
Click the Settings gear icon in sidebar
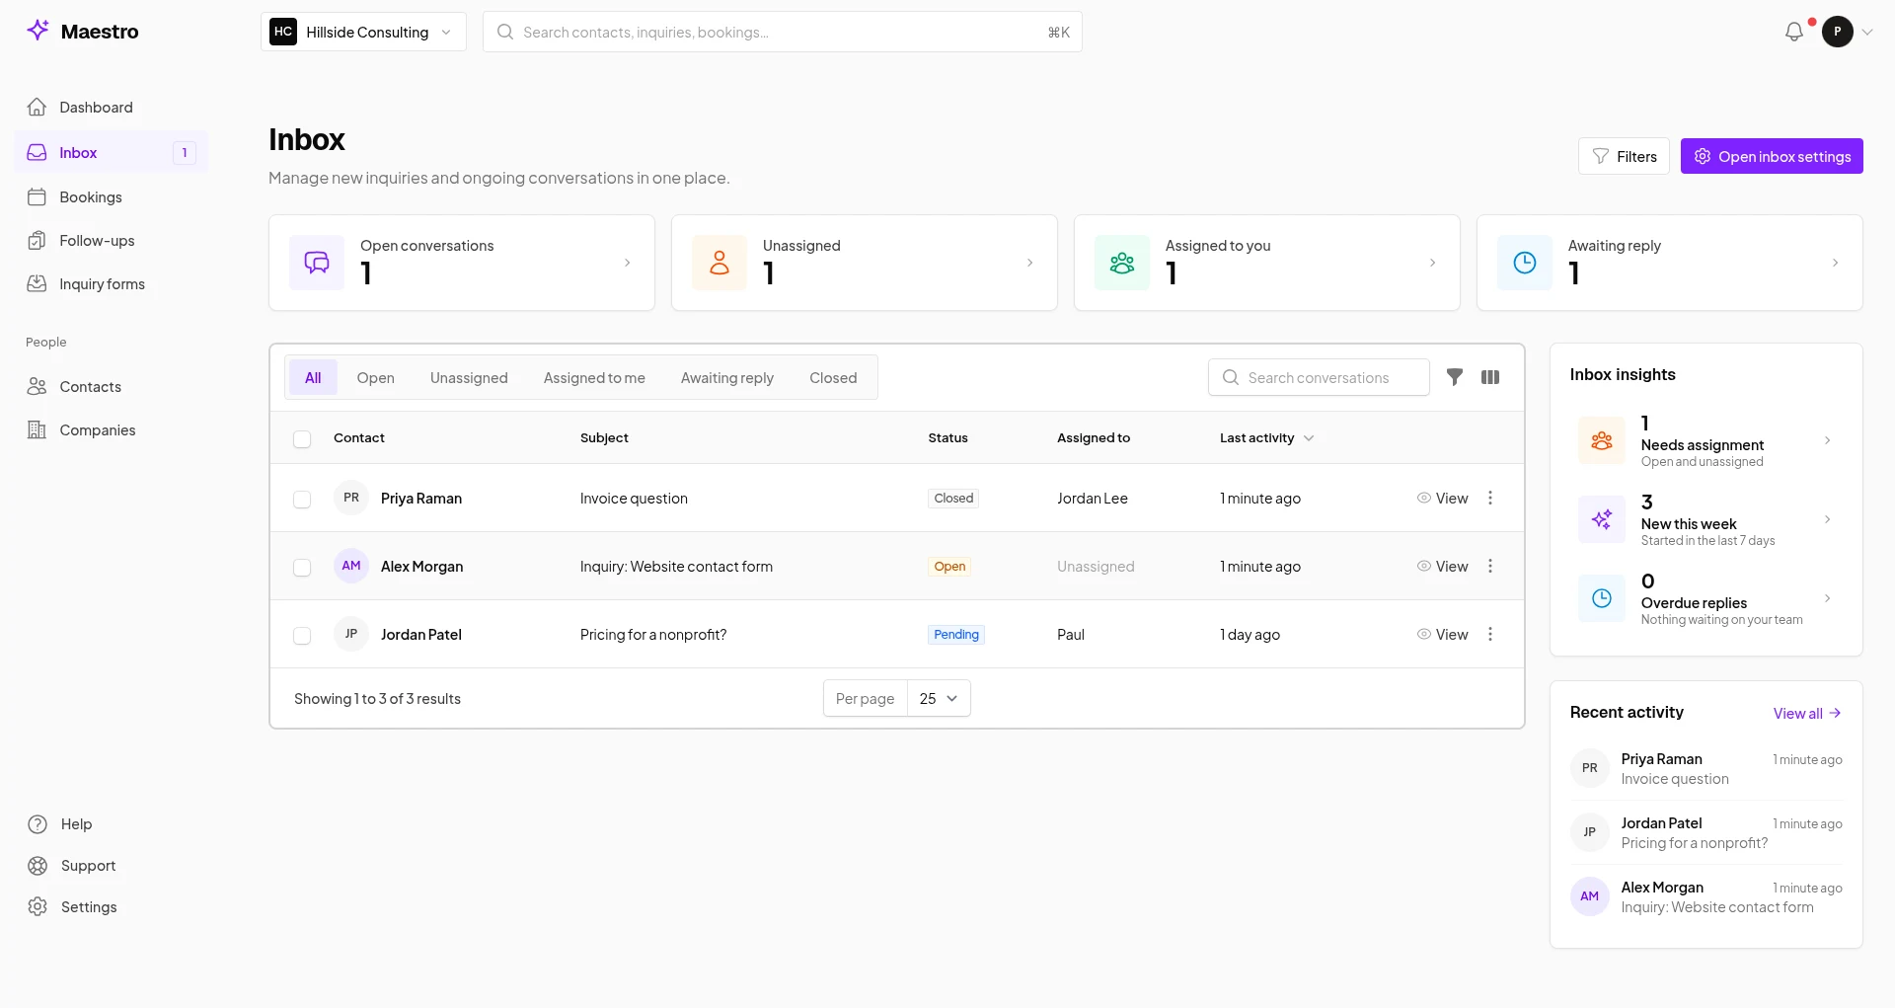(38, 906)
